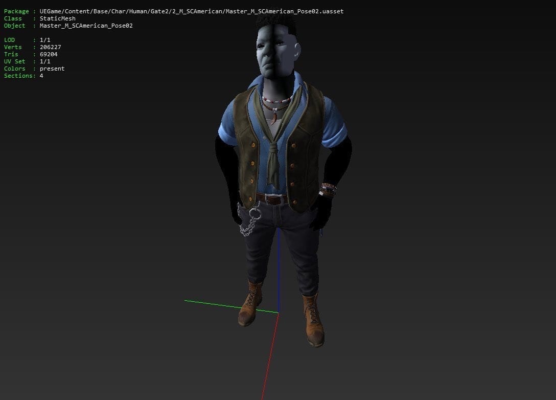Image resolution: width=556 pixels, height=400 pixels.
Task: Click the left brown lace-up boot
Action: (x=251, y=304)
